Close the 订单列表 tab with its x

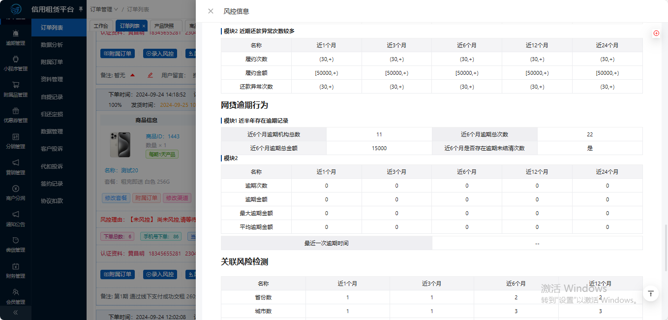[x=144, y=26]
